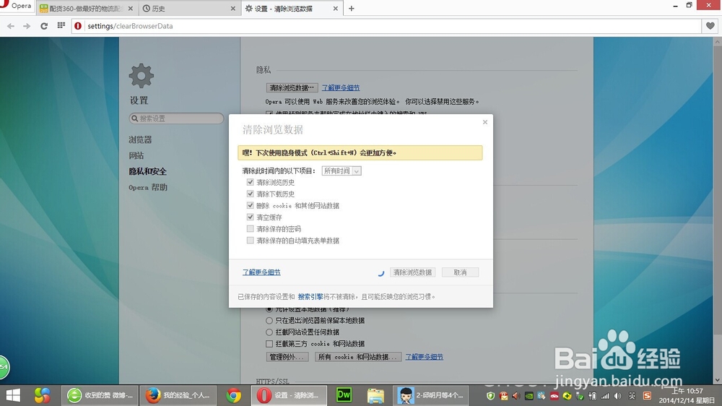The image size is (722, 406).
Task: Select 拦截网站设置任何数据 radio option
Action: [269, 332]
